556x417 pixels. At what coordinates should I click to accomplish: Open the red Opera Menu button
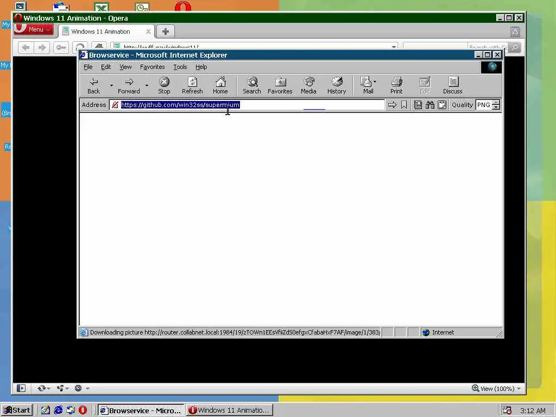click(x=34, y=29)
